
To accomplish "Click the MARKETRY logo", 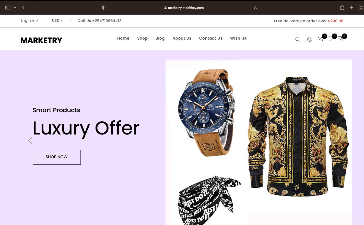I will [x=41, y=40].
